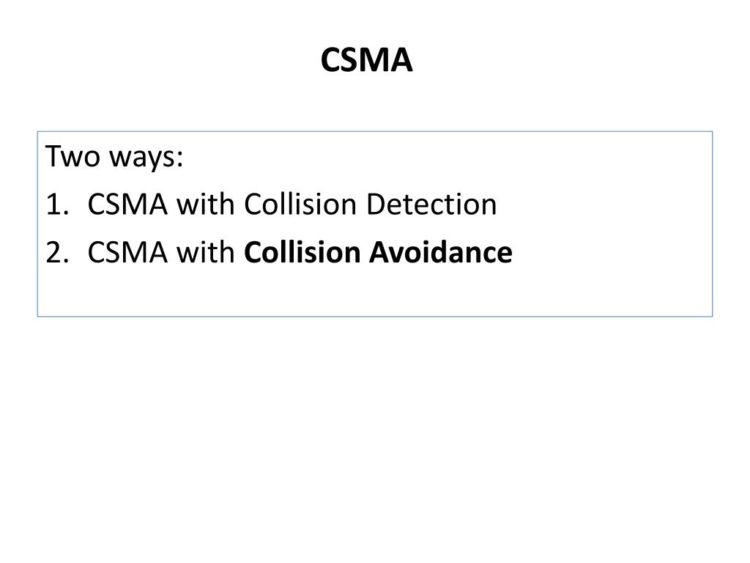This screenshot has width=750, height=563.
Task: Select the bottom border of the text box
Action: coord(374,316)
